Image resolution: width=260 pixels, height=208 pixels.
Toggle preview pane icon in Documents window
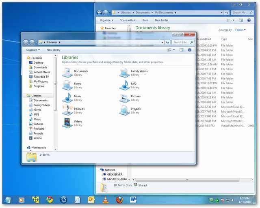[x=241, y=20]
